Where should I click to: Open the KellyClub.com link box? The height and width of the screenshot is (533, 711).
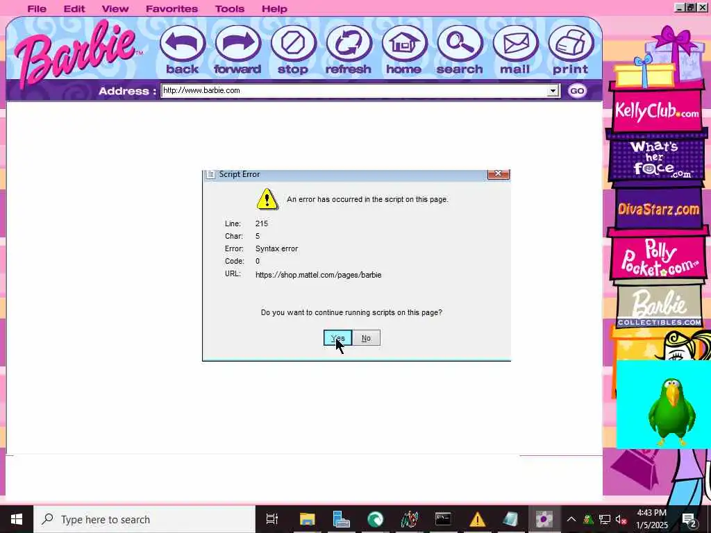click(x=657, y=110)
